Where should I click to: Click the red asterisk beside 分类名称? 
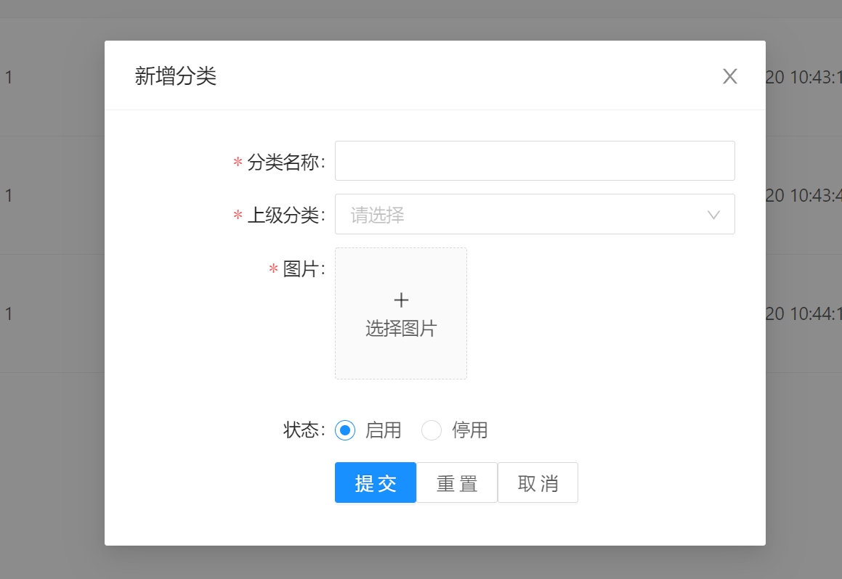[x=238, y=163]
